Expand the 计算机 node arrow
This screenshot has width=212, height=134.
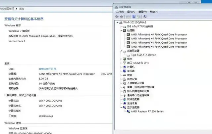click(121, 67)
